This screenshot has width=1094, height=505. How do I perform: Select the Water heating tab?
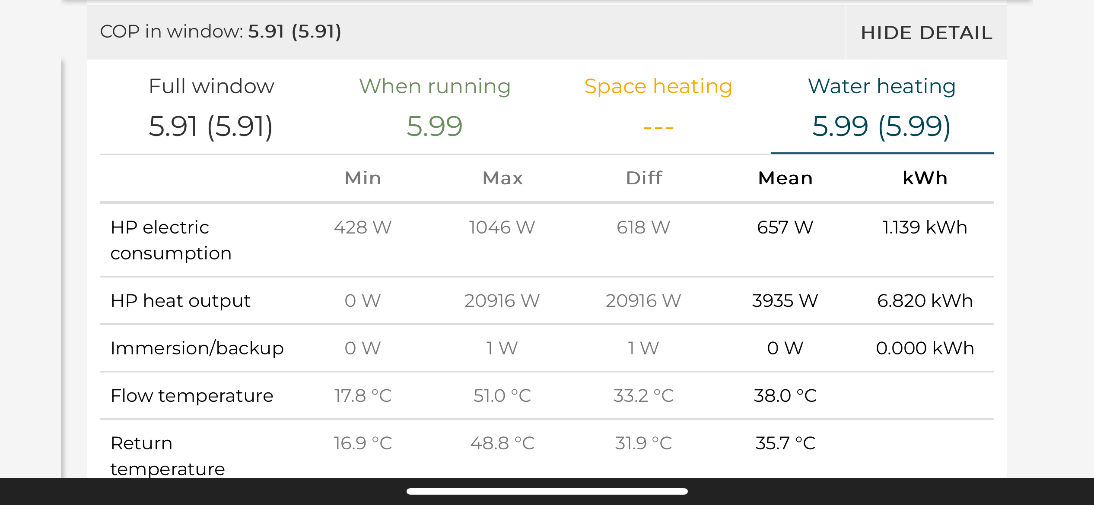click(x=882, y=107)
